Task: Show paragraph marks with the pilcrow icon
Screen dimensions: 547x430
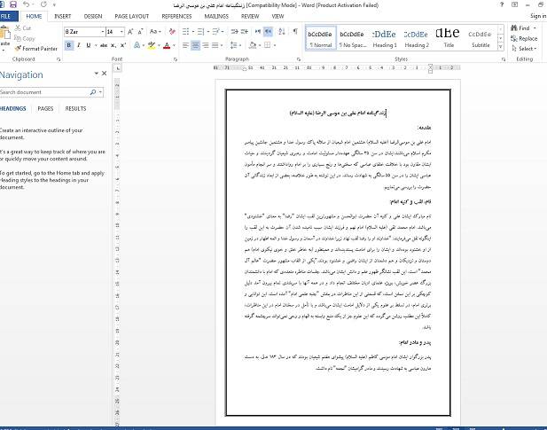Action: click(295, 32)
